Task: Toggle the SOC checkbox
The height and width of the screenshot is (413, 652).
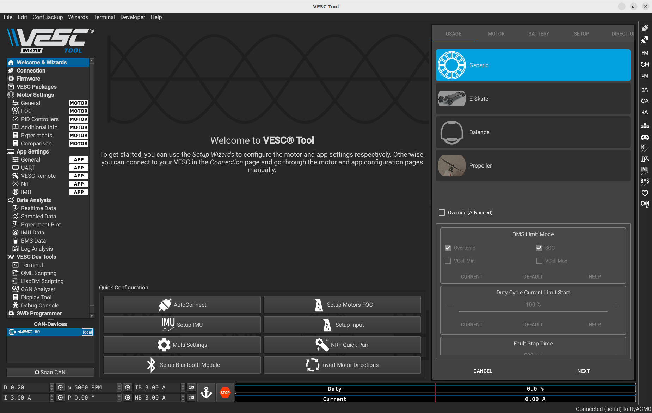Action: (539, 248)
